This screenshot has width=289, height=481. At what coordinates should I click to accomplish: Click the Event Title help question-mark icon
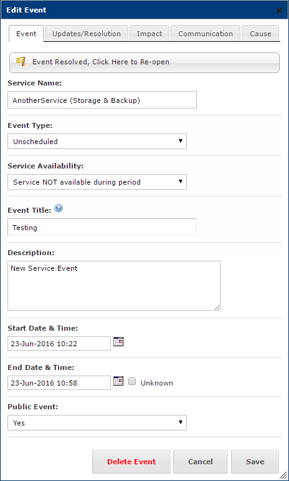pos(59,208)
